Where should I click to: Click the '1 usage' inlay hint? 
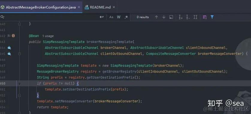pyautogui.click(x=48, y=36)
